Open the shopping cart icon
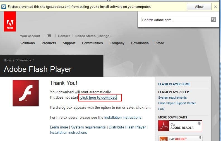221x141 pixels. click(x=49, y=36)
